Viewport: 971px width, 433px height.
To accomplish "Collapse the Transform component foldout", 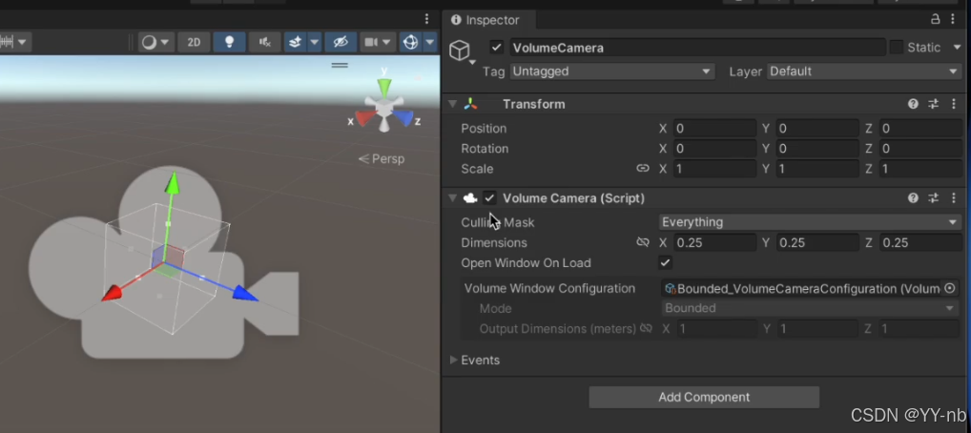I will pyautogui.click(x=453, y=104).
